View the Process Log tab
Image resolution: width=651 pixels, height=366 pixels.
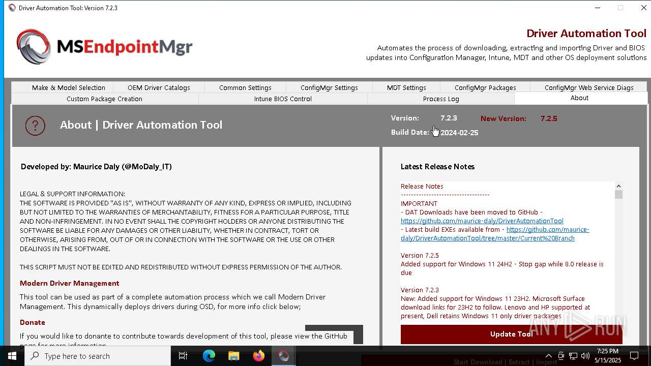click(441, 99)
